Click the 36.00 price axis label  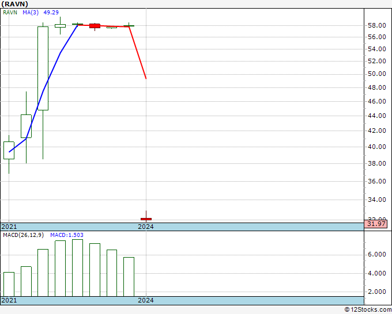click(377, 181)
